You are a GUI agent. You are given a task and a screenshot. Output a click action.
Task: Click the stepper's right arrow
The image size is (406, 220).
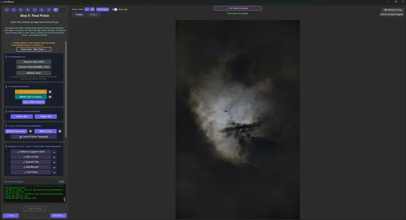pyautogui.click(x=62, y=10)
